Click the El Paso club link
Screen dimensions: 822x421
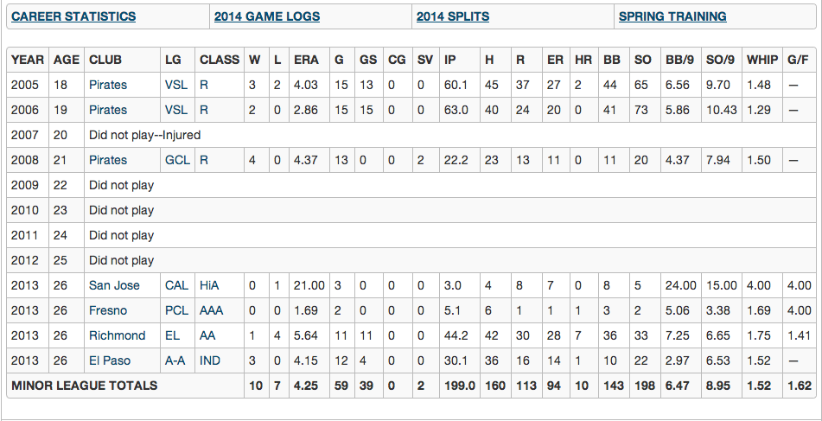[x=111, y=360]
